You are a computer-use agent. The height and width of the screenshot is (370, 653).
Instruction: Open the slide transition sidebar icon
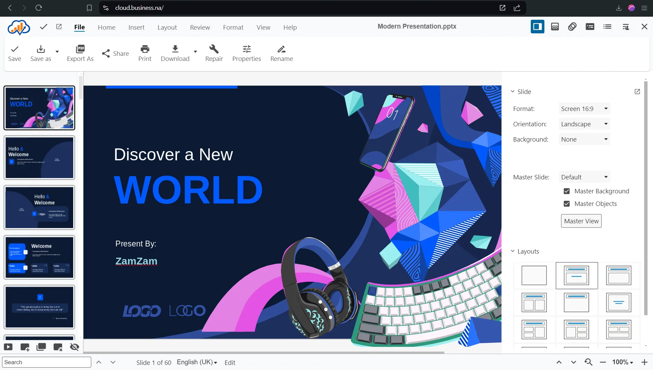(x=590, y=27)
